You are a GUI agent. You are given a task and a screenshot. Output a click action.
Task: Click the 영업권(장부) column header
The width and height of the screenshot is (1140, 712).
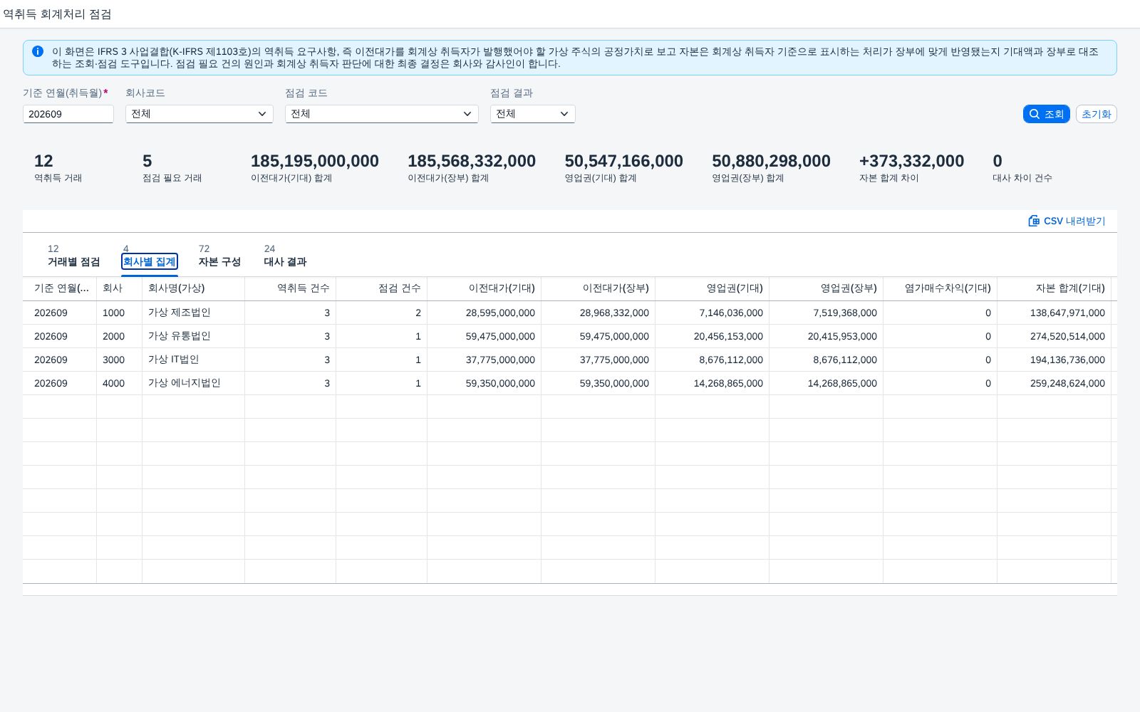click(x=826, y=288)
